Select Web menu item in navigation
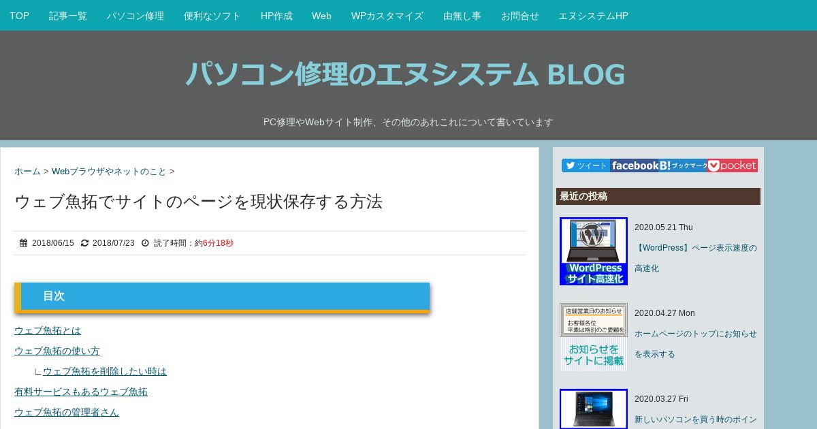This screenshot has width=817, height=429. pyautogui.click(x=321, y=16)
